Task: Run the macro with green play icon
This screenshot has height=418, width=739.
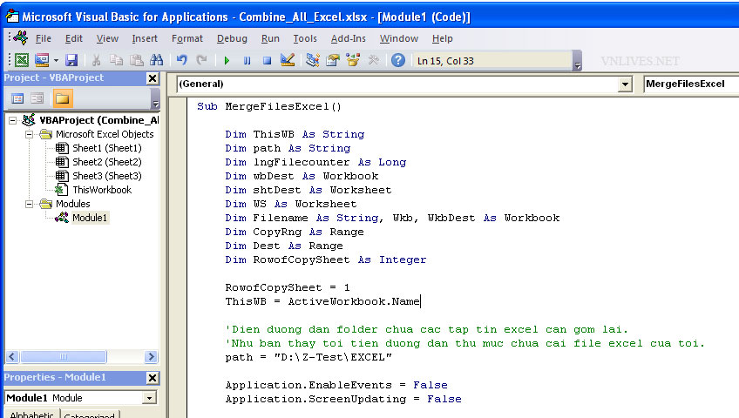Action: click(227, 60)
